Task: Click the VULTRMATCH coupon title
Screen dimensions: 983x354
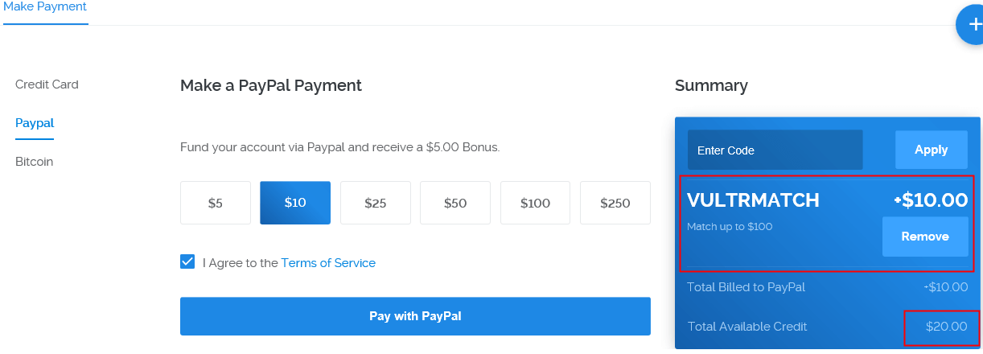Action: click(x=753, y=201)
